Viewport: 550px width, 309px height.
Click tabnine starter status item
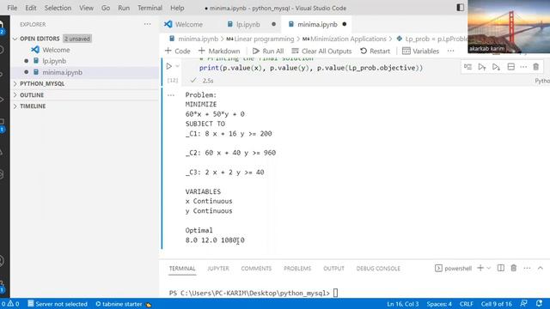124,304
